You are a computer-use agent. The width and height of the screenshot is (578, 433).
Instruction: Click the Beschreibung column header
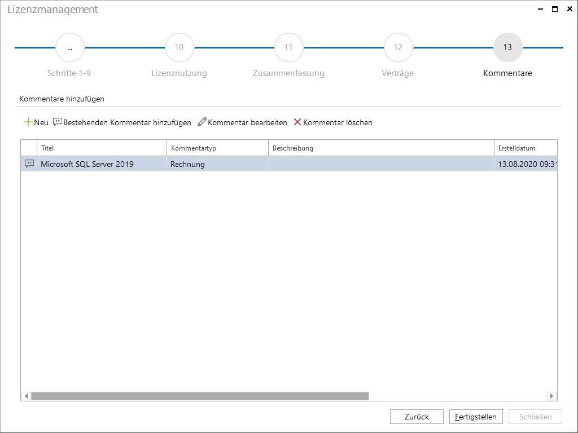(381, 148)
